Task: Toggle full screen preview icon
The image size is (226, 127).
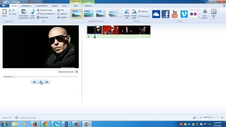Action: [x=76, y=72]
